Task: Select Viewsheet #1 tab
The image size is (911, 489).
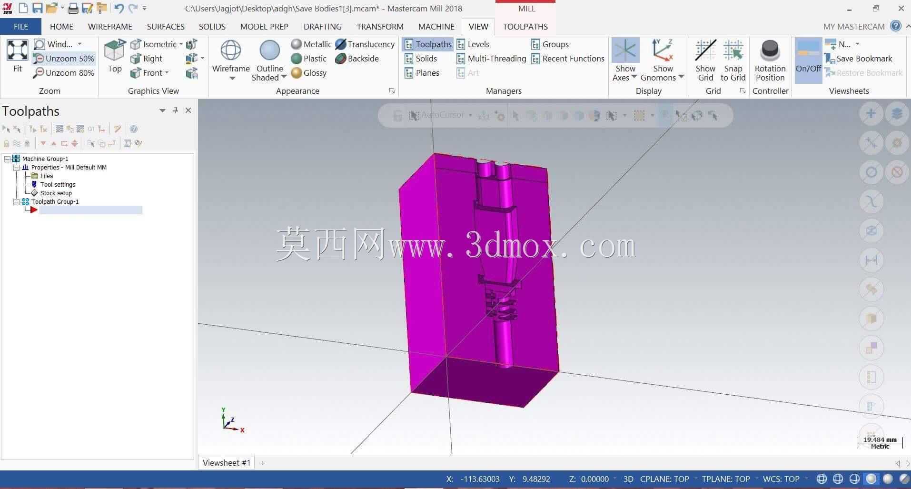Action: (x=226, y=463)
